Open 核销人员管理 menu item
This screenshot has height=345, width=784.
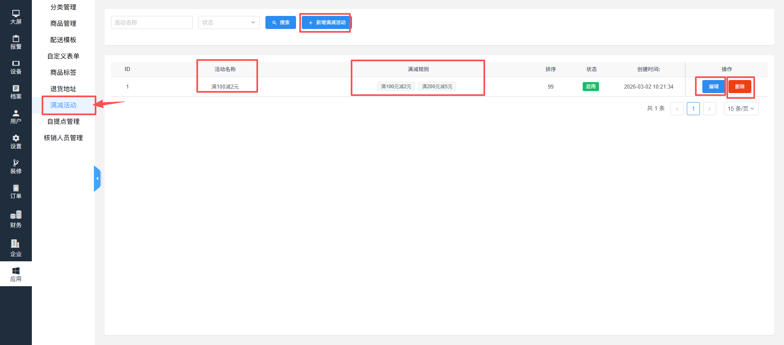63,138
